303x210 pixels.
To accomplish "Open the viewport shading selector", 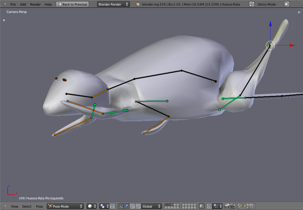I will coord(92,206).
